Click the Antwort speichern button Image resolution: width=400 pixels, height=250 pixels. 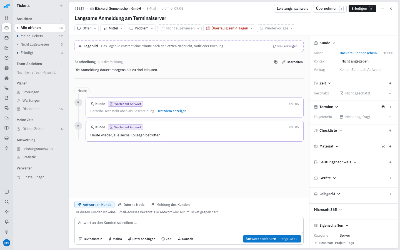tap(272, 239)
